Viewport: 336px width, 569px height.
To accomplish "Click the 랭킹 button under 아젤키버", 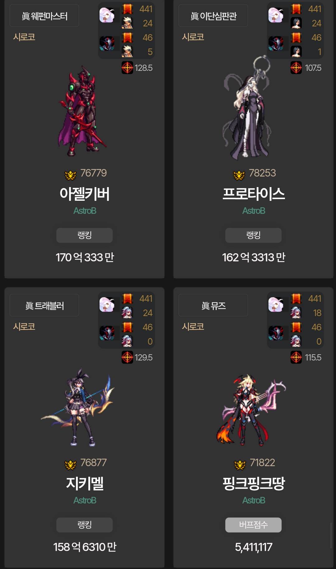I will click(84, 235).
